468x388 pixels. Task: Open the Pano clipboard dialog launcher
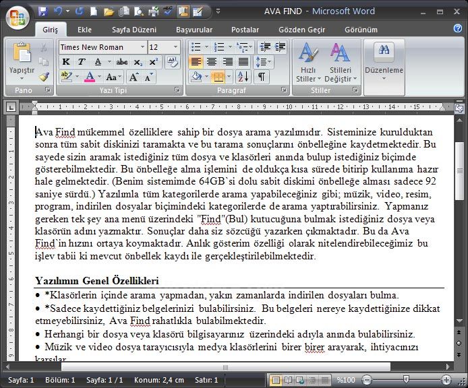click(x=48, y=90)
